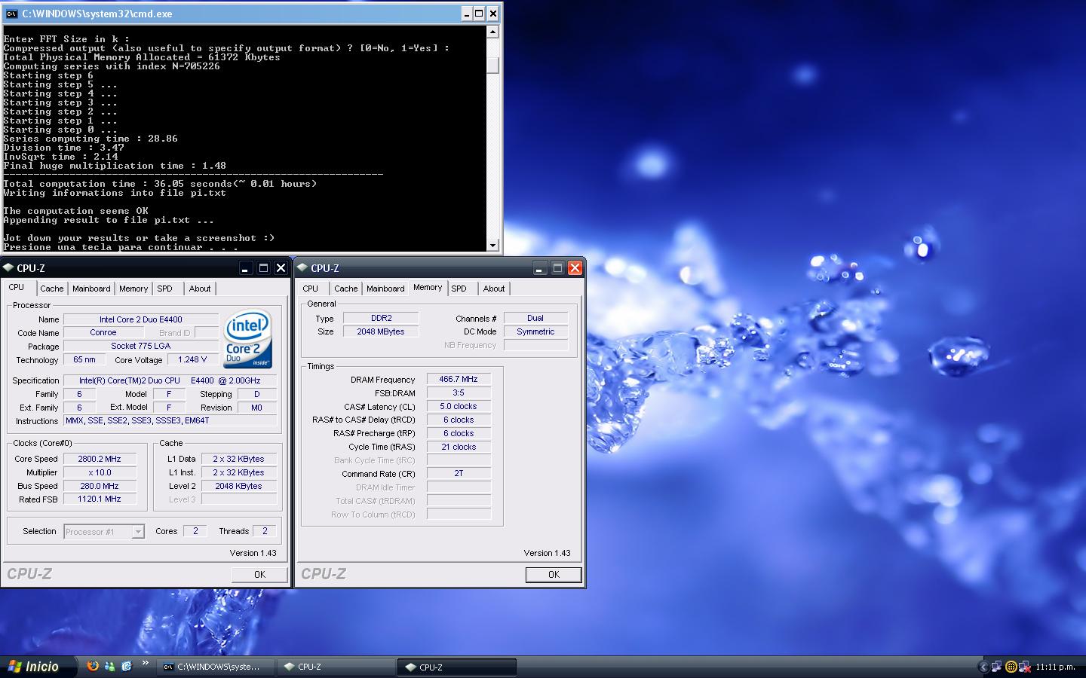Click the cmd vertical scrollbar thumb
1086x678 pixels.
[492, 64]
